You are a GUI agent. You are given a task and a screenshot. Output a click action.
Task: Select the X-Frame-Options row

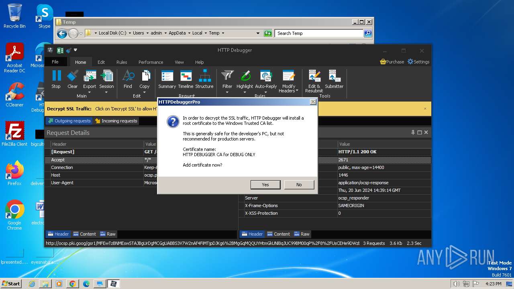click(335, 206)
